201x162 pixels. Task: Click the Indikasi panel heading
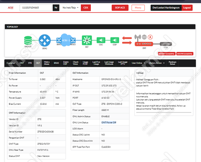pos(140,73)
